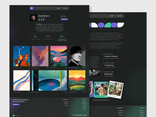This screenshot has width=156, height=117.
Task: Open the pink flowers landscape artwork
Action: pos(58,56)
